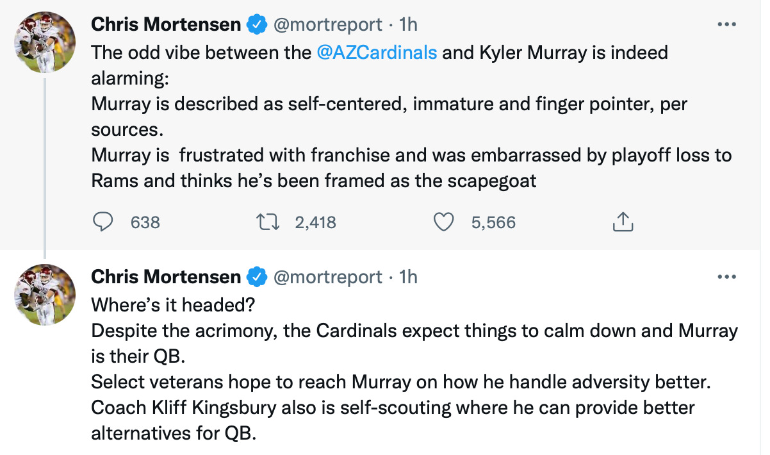The width and height of the screenshot is (770, 455).
Task: Open the profile avatar on the second tweet
Action: pos(45,295)
